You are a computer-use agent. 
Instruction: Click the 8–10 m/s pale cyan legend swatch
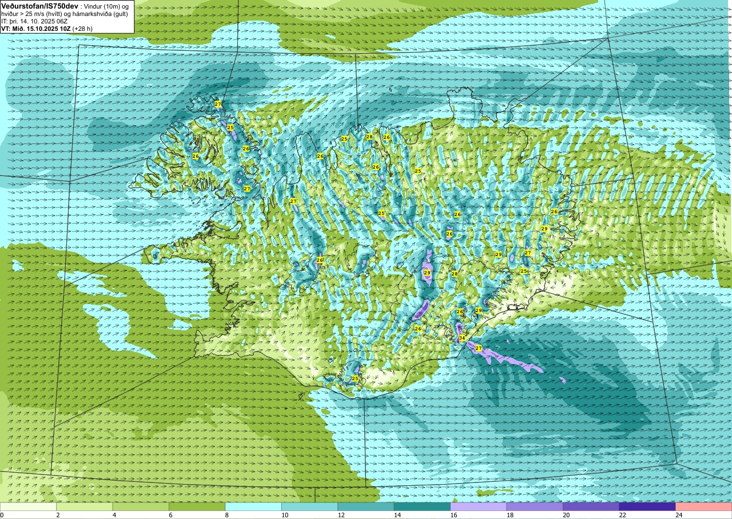click(x=253, y=506)
